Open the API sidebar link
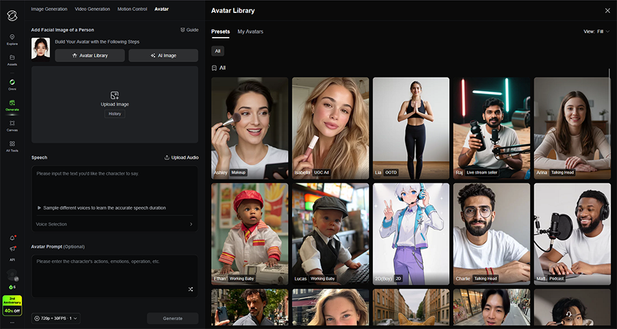 (x=12, y=260)
